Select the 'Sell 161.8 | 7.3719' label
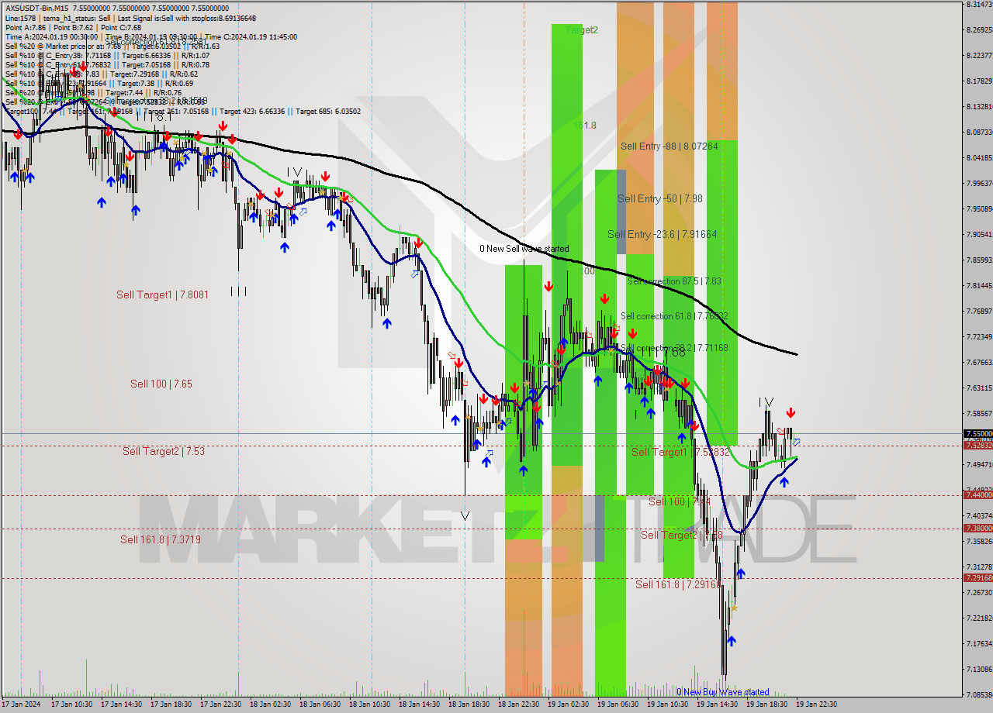993x713 pixels. [x=161, y=539]
